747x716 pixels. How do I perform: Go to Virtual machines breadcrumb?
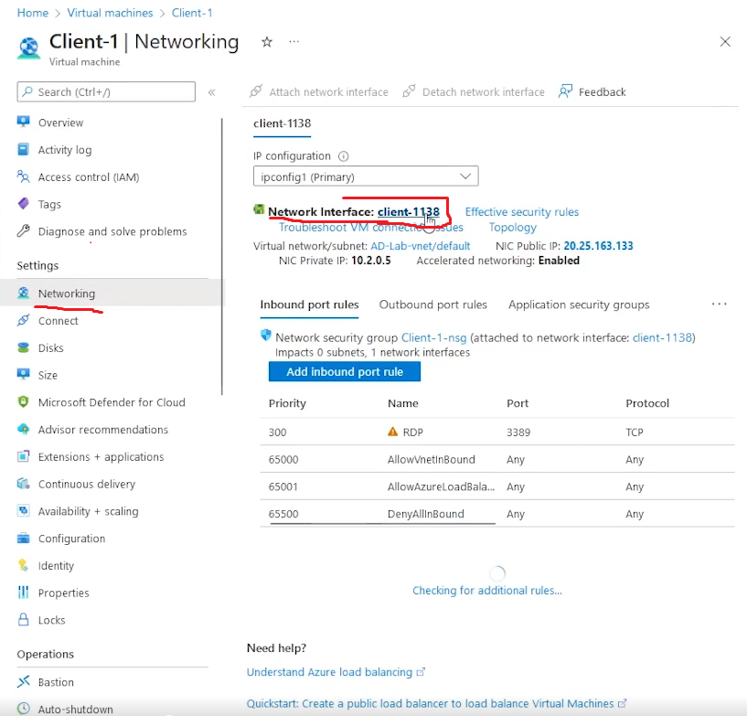[x=110, y=13]
